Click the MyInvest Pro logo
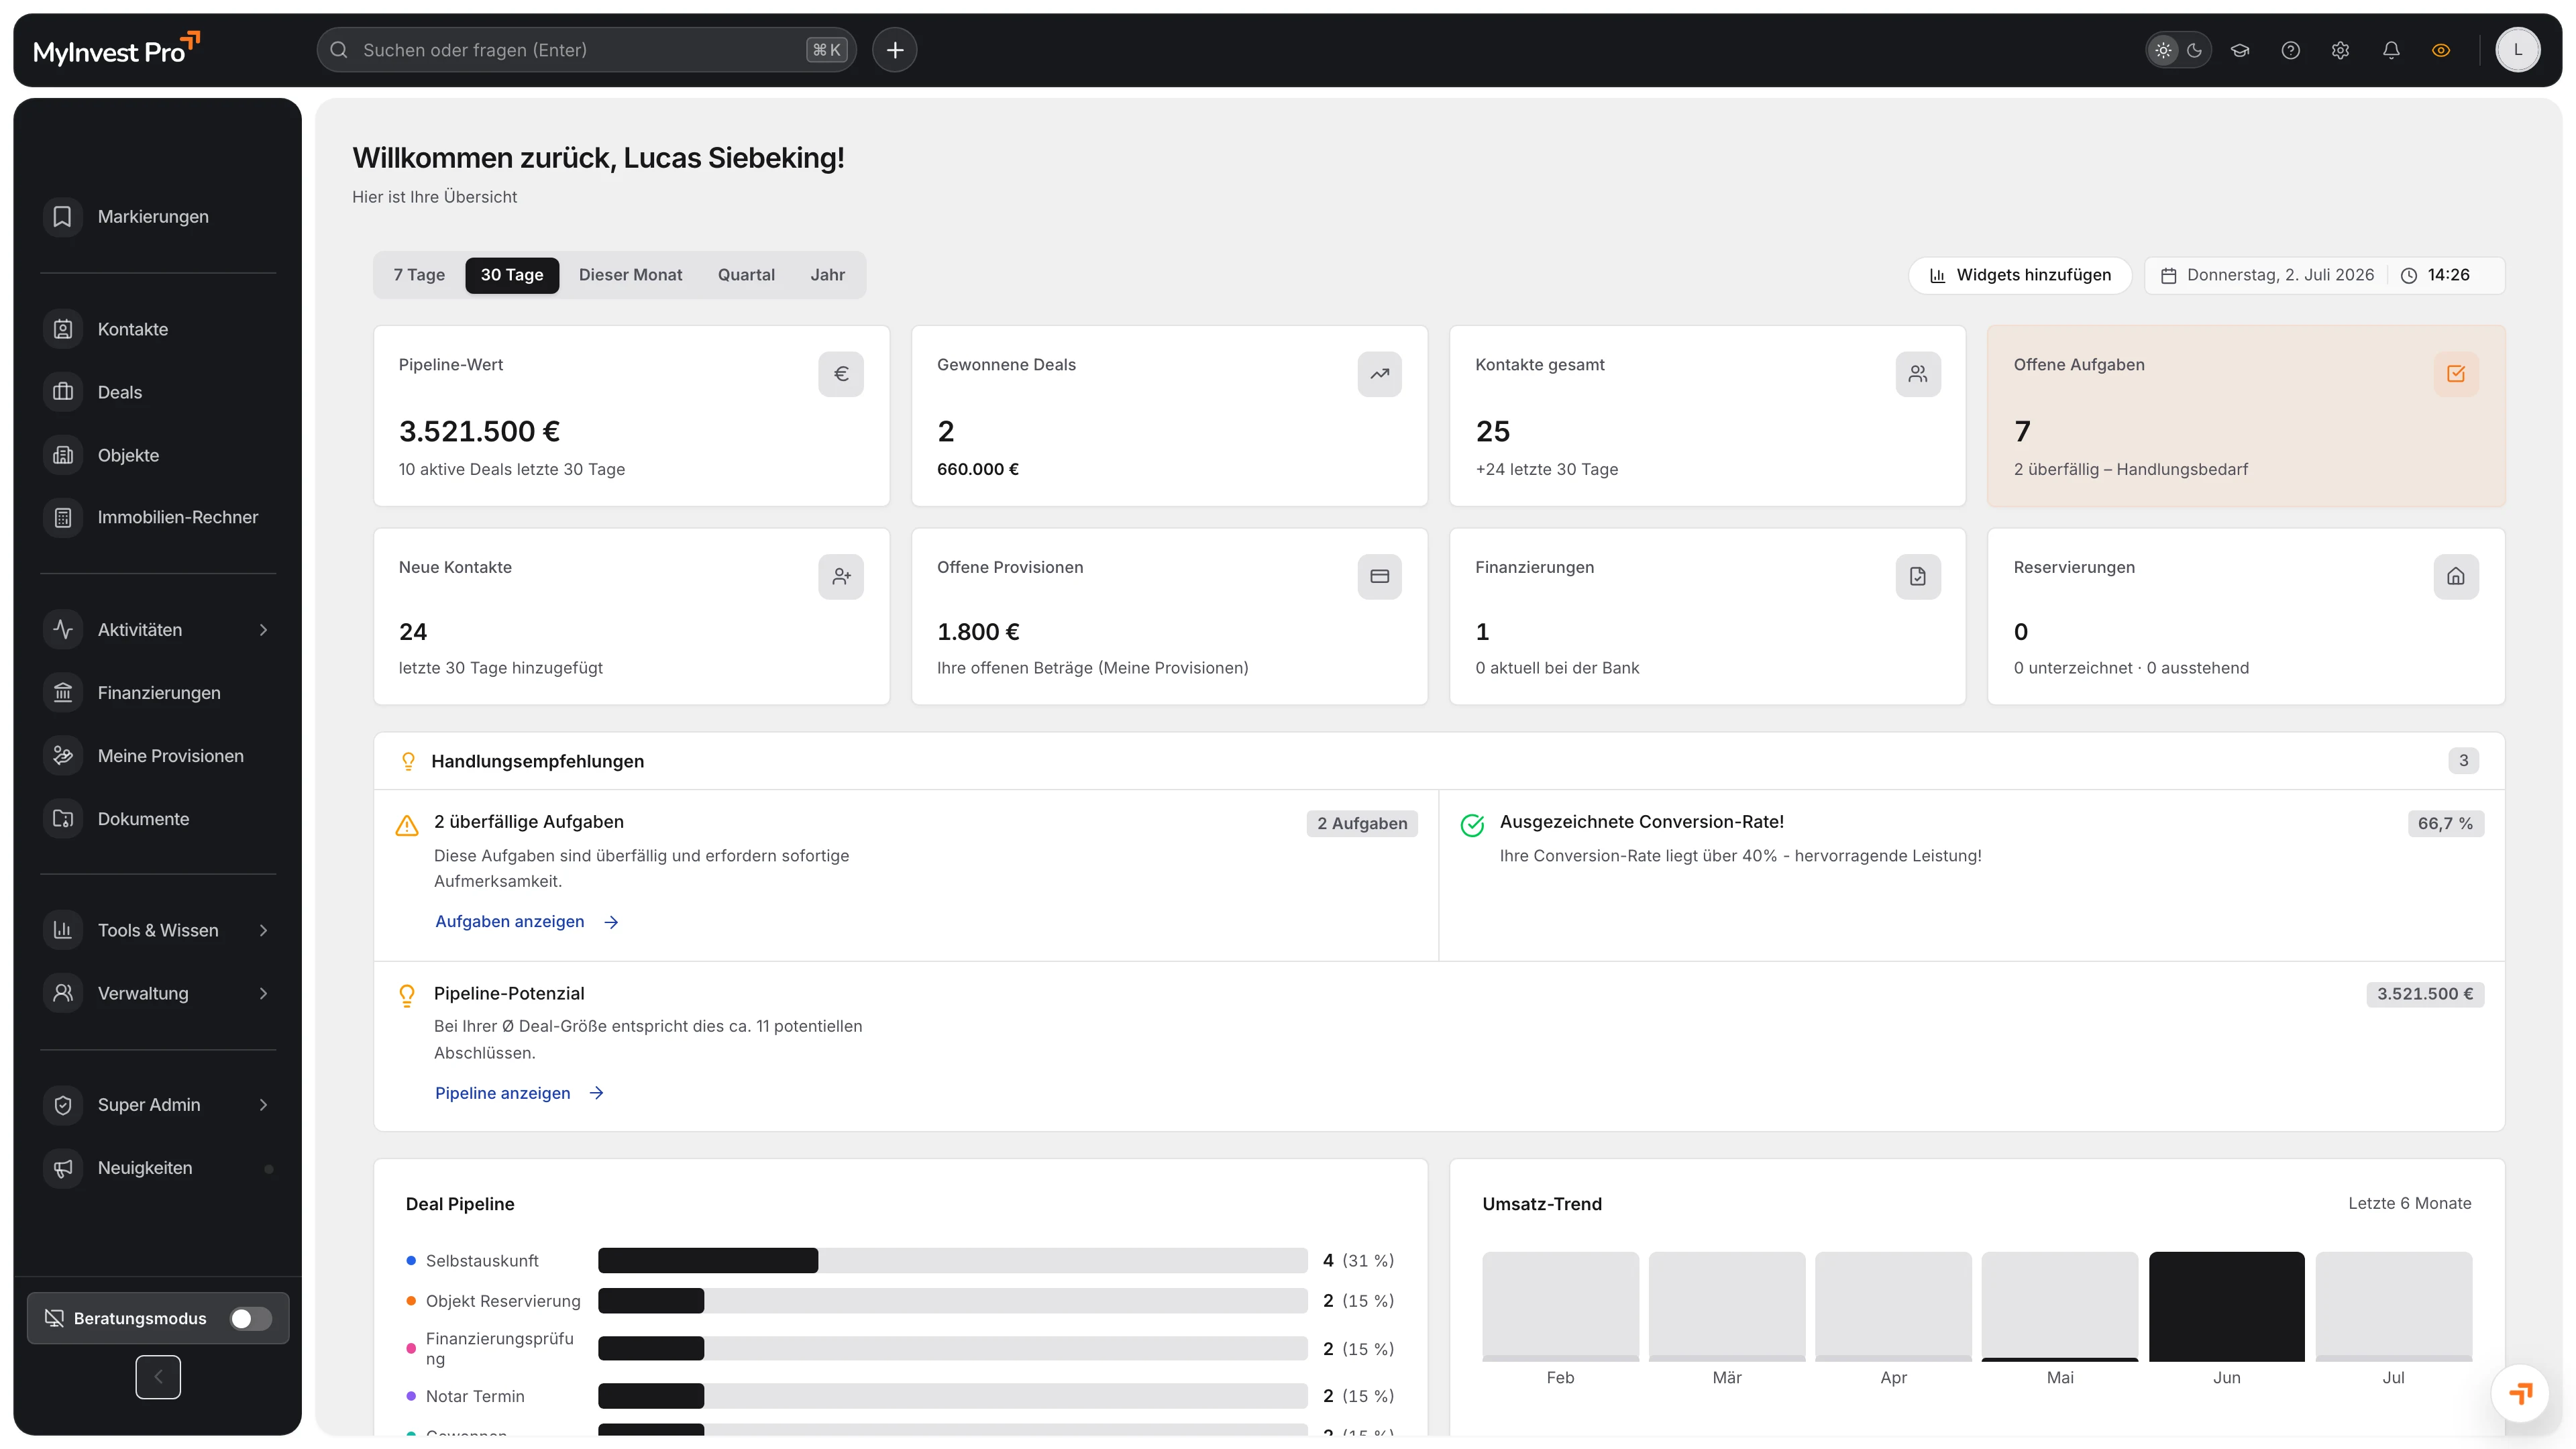This screenshot has height=1449, width=2576. click(x=117, y=50)
